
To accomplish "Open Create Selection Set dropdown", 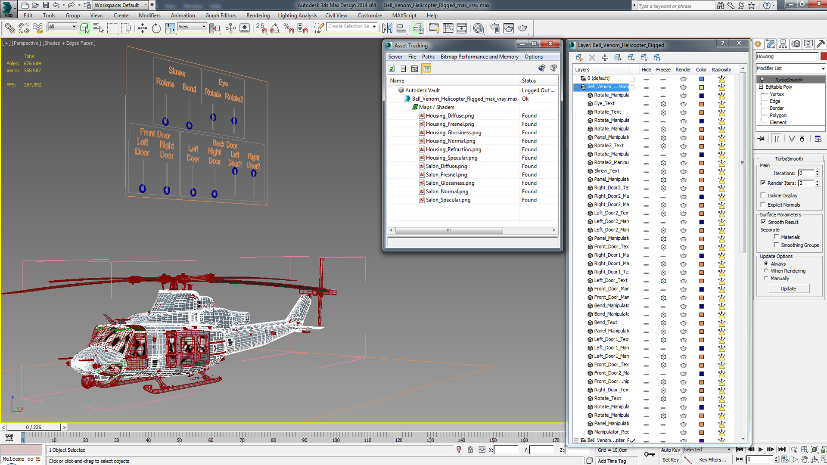I will coord(352,27).
